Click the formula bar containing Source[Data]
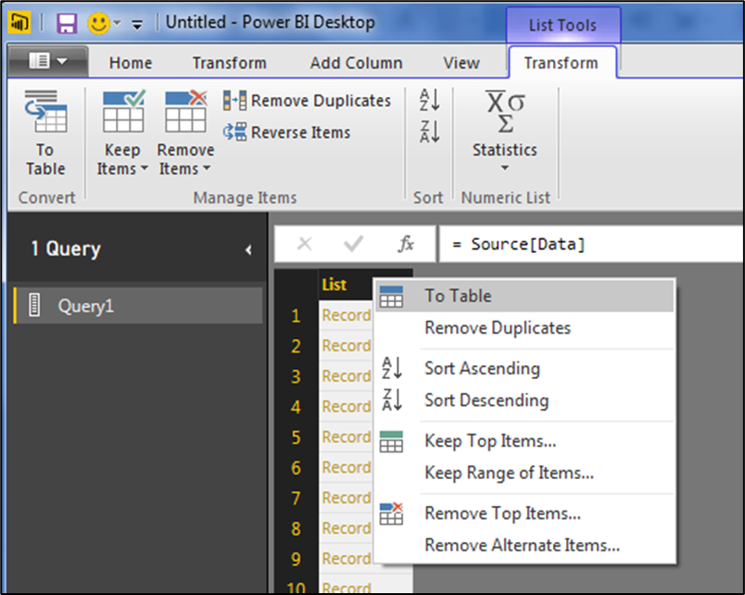This screenshot has width=745, height=595. (591, 245)
